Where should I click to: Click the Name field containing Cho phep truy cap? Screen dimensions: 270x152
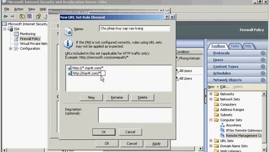(135, 28)
